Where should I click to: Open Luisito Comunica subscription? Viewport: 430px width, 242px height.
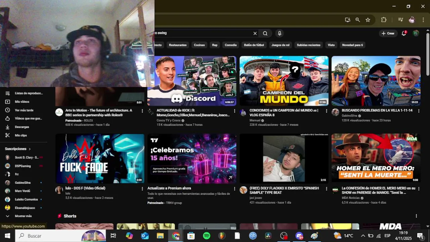(24, 199)
